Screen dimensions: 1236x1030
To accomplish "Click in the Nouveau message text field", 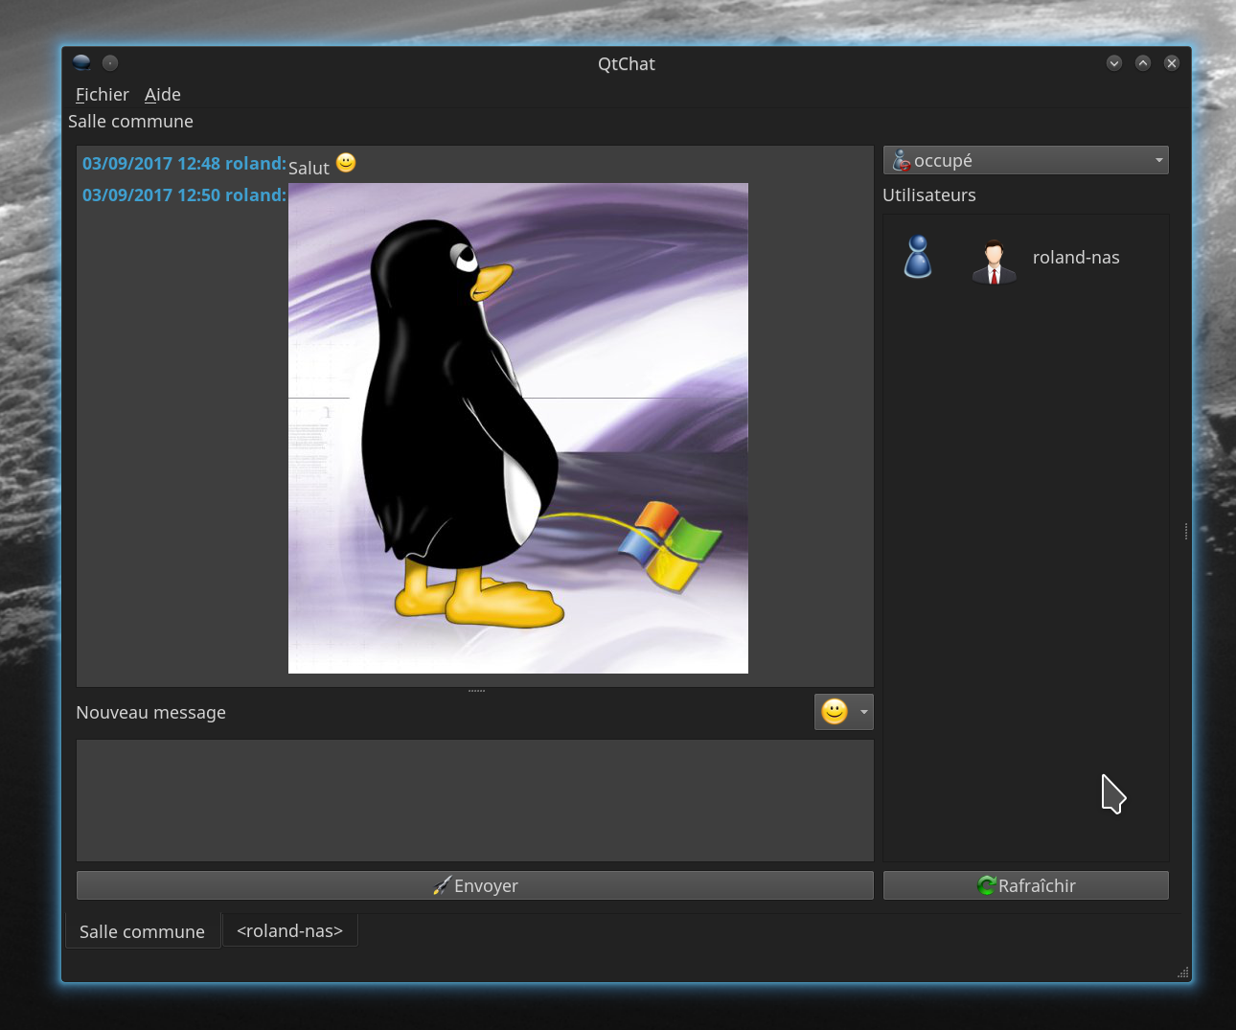I will click(475, 800).
